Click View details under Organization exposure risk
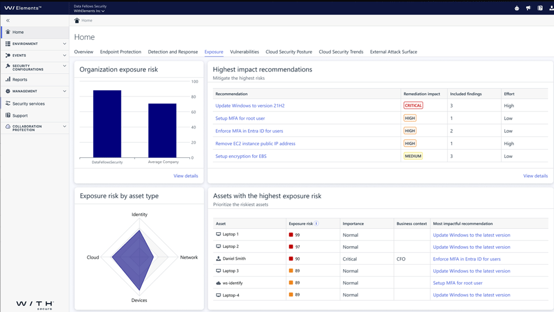The image size is (554, 312). click(186, 176)
